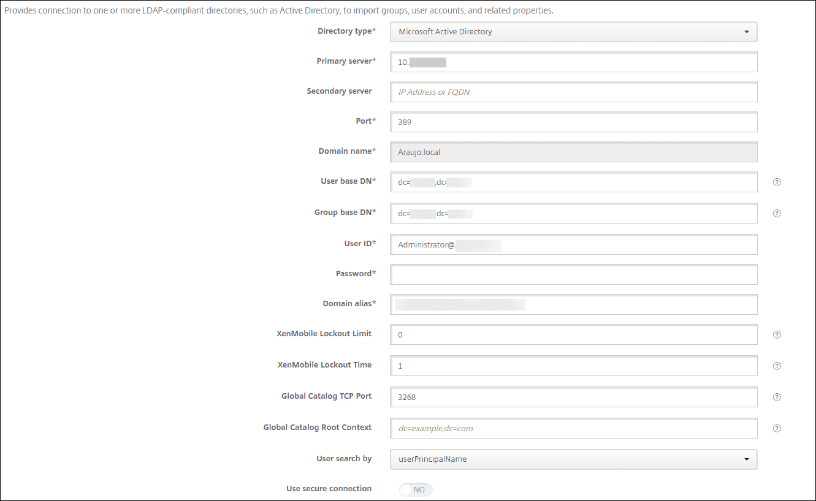Toggle the Use secure connection switch
This screenshot has width=816, height=501.
(416, 489)
